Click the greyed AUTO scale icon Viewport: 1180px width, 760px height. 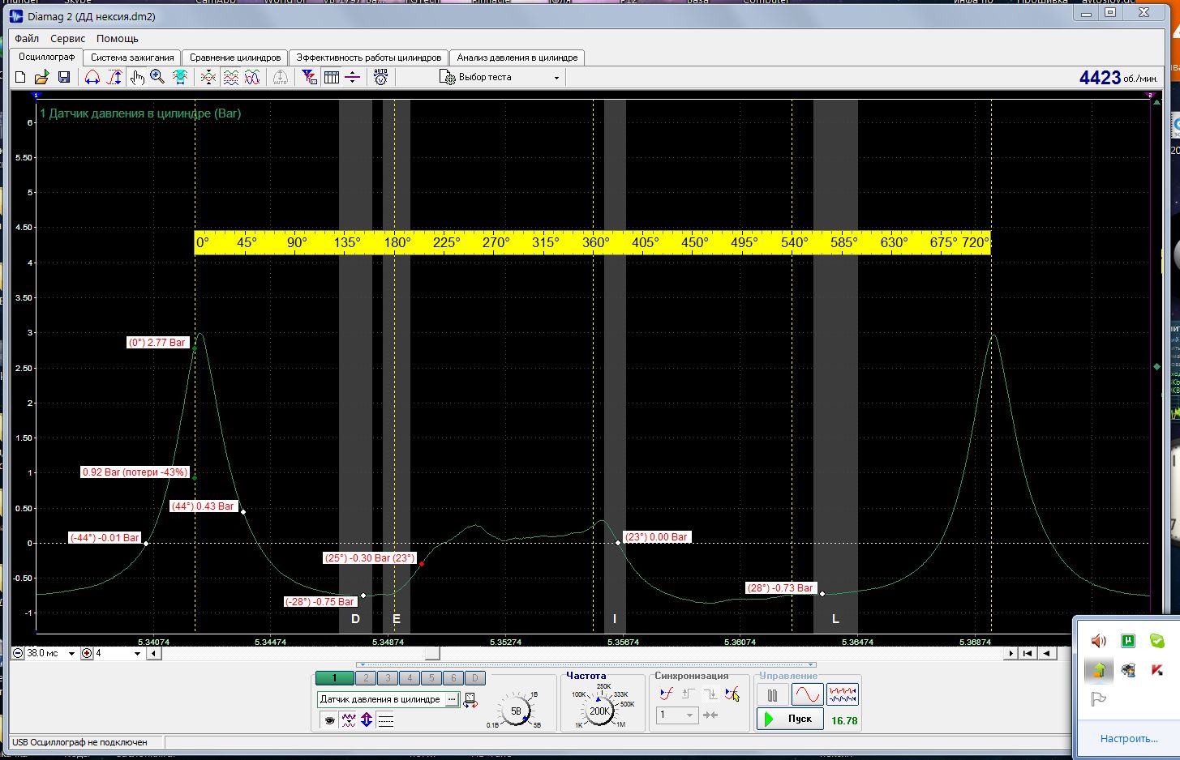[280, 77]
